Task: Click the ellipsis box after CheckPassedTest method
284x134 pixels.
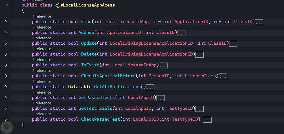Action: [x=207, y=120]
